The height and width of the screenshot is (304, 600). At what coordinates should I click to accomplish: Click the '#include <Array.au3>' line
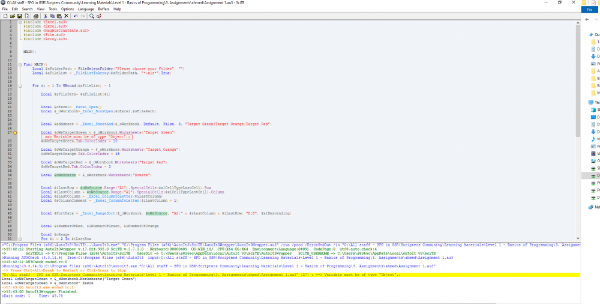click(45, 38)
